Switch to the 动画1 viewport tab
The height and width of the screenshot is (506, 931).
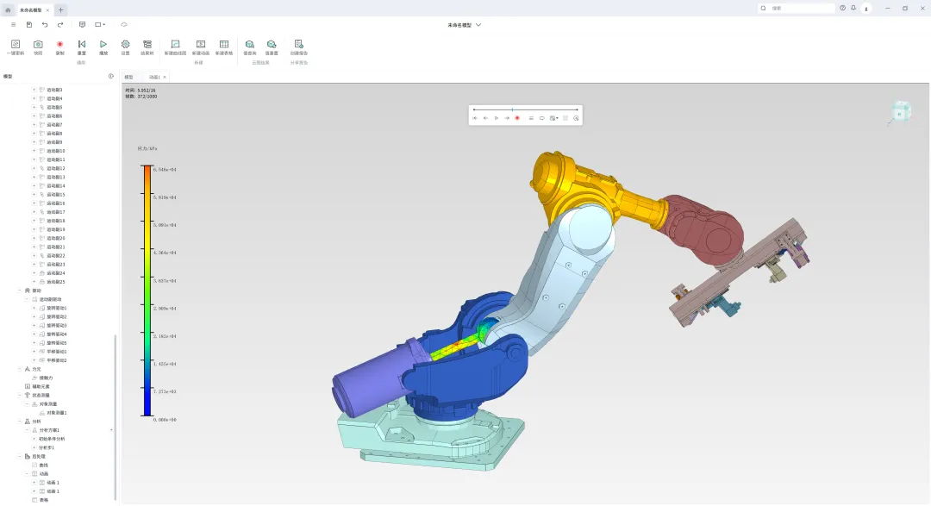[154, 78]
